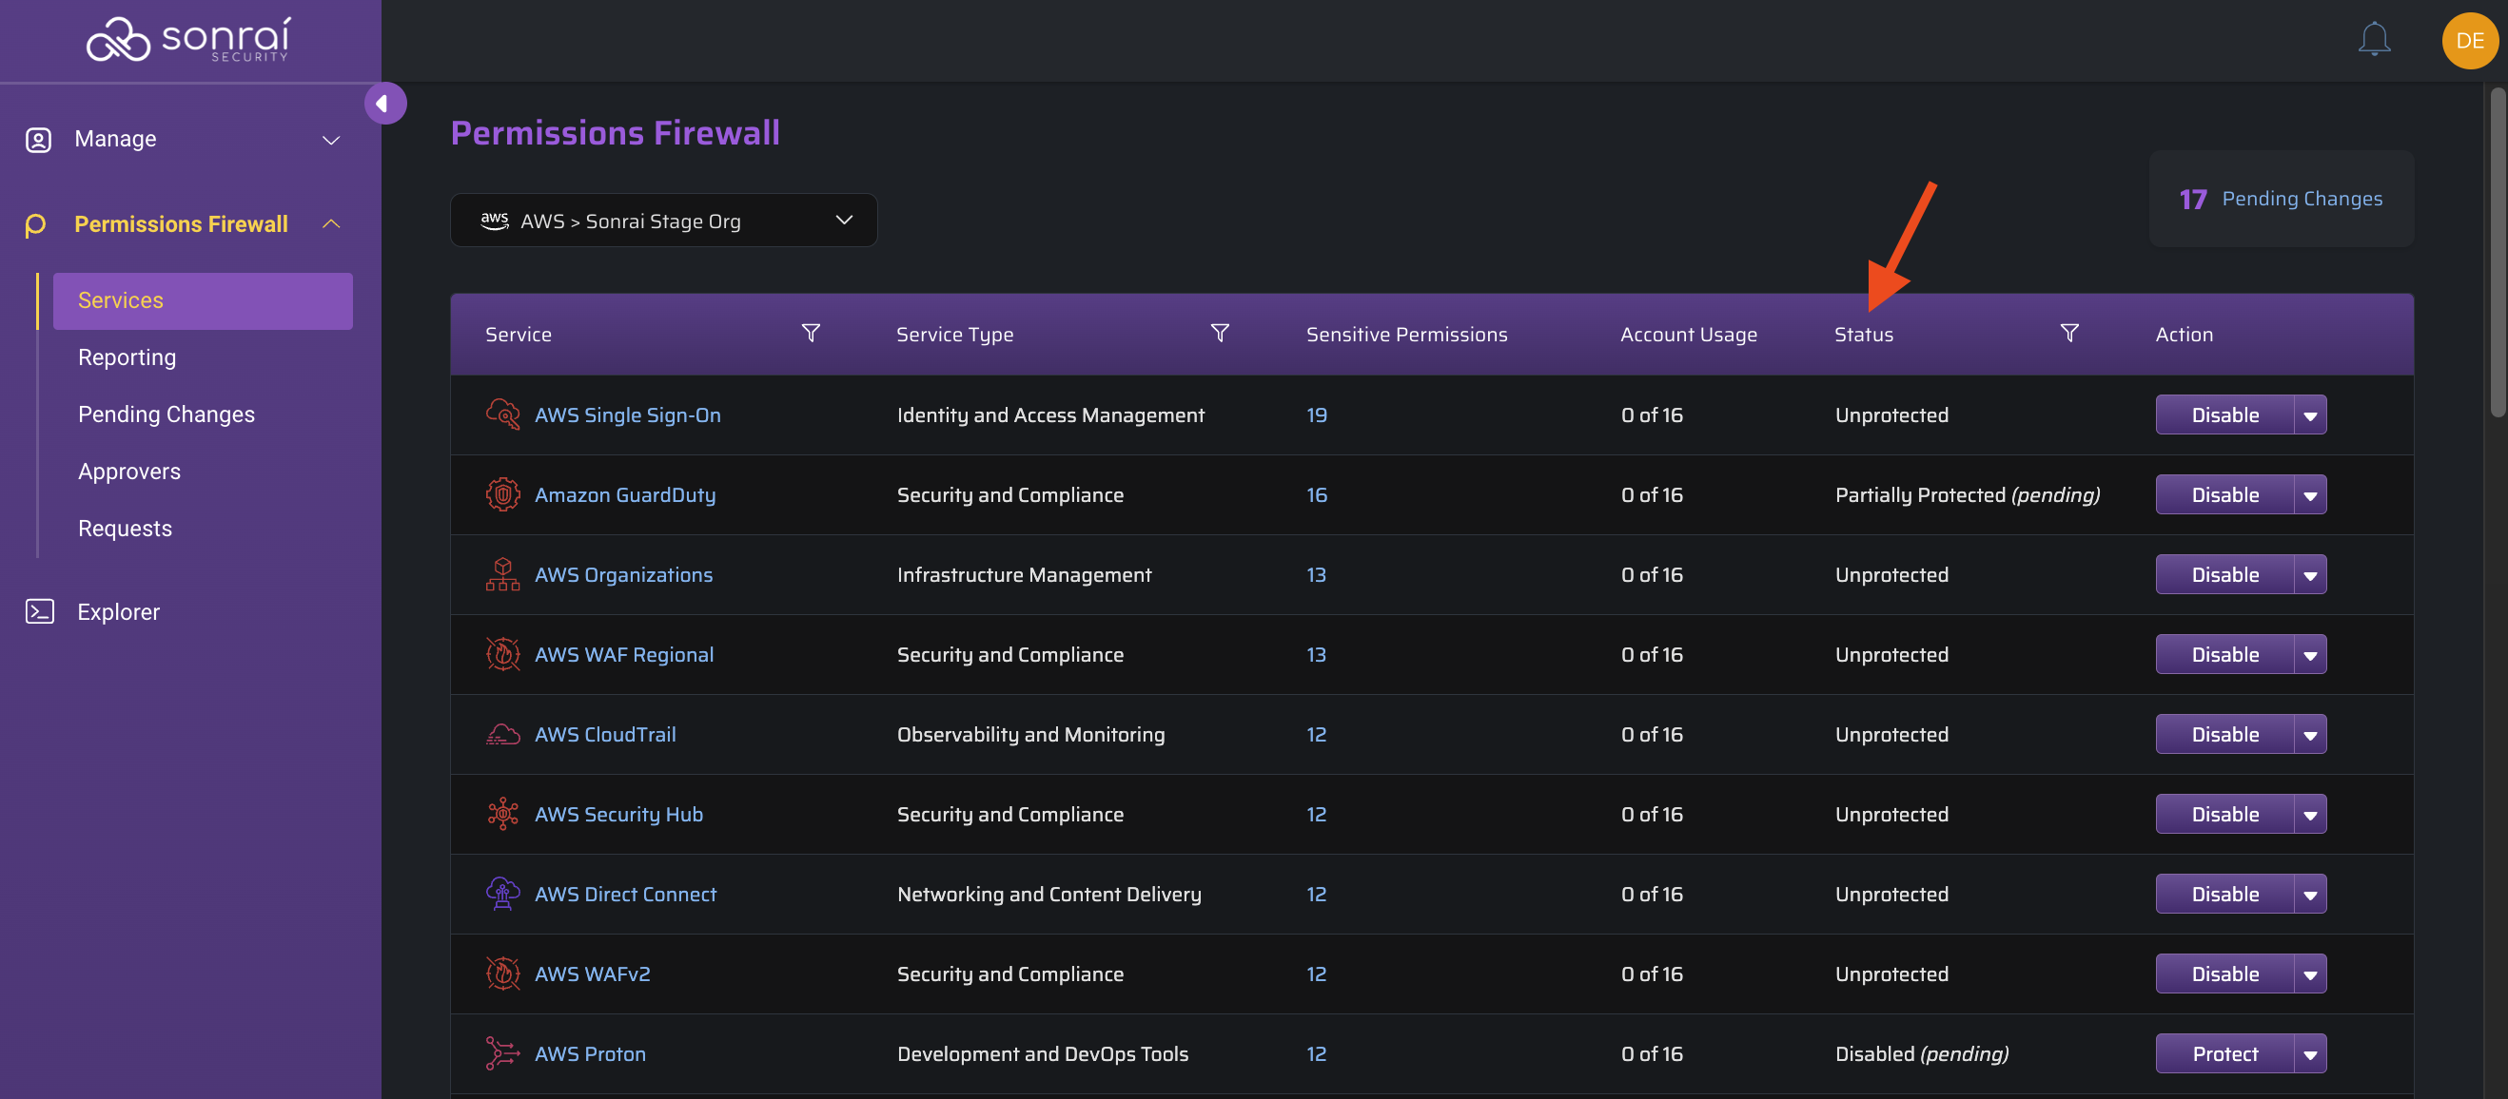Viewport: 2508px width, 1099px height.
Task: Click the Manage section icon
Action: (x=38, y=139)
